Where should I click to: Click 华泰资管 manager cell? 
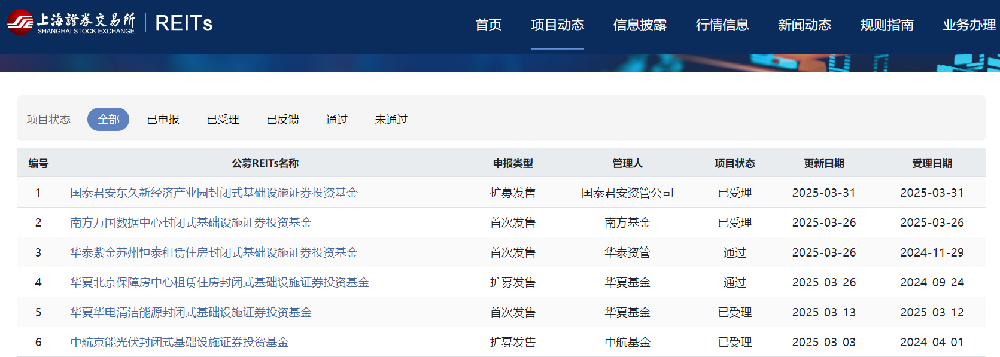click(627, 252)
